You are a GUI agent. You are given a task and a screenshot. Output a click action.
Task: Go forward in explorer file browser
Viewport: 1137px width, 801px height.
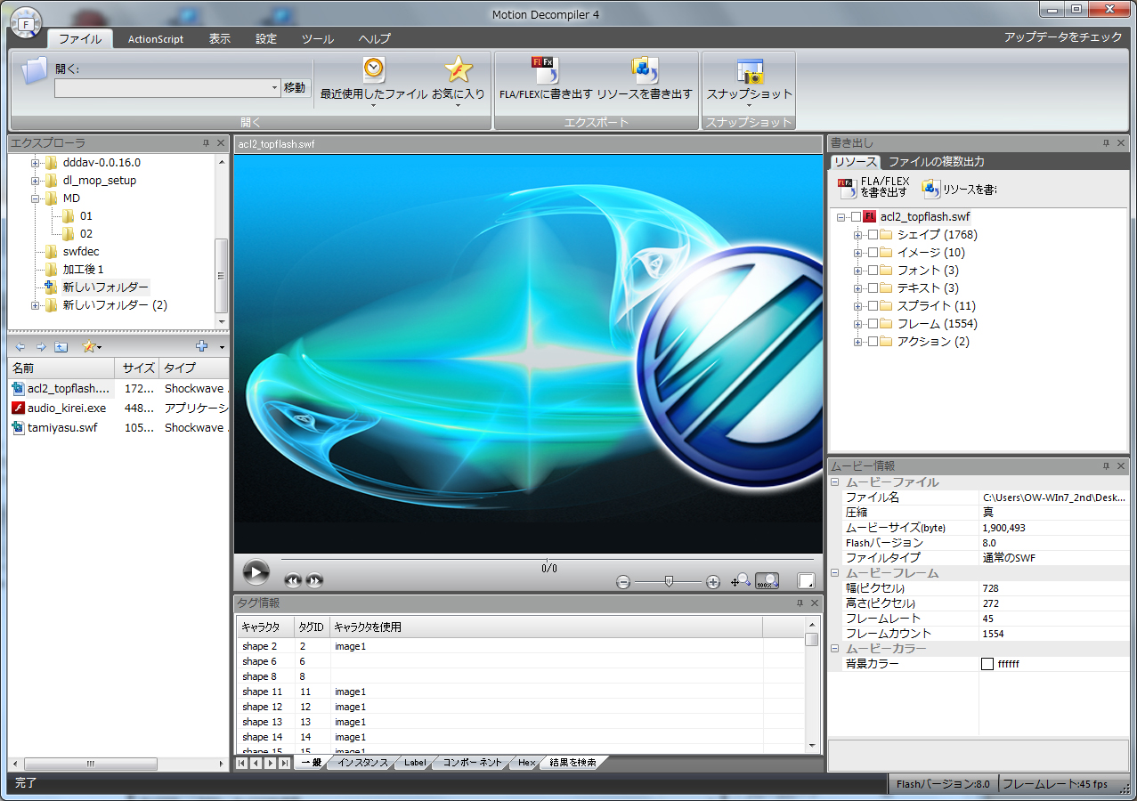pyautogui.click(x=40, y=346)
